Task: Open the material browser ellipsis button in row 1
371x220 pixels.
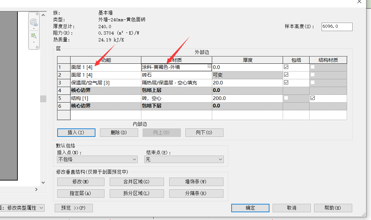Action: 209,66
